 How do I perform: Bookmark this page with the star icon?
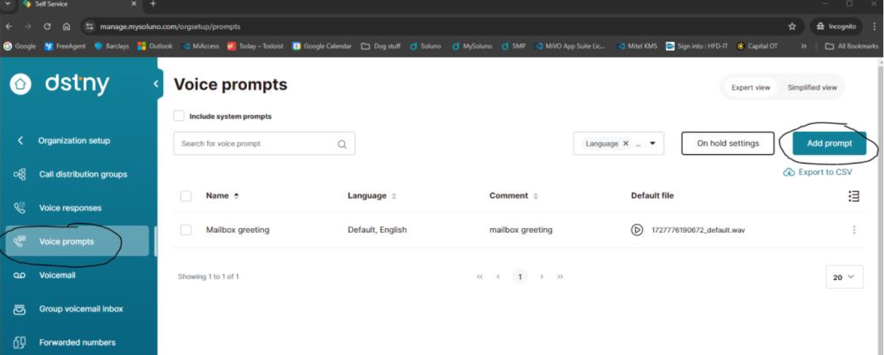(792, 26)
